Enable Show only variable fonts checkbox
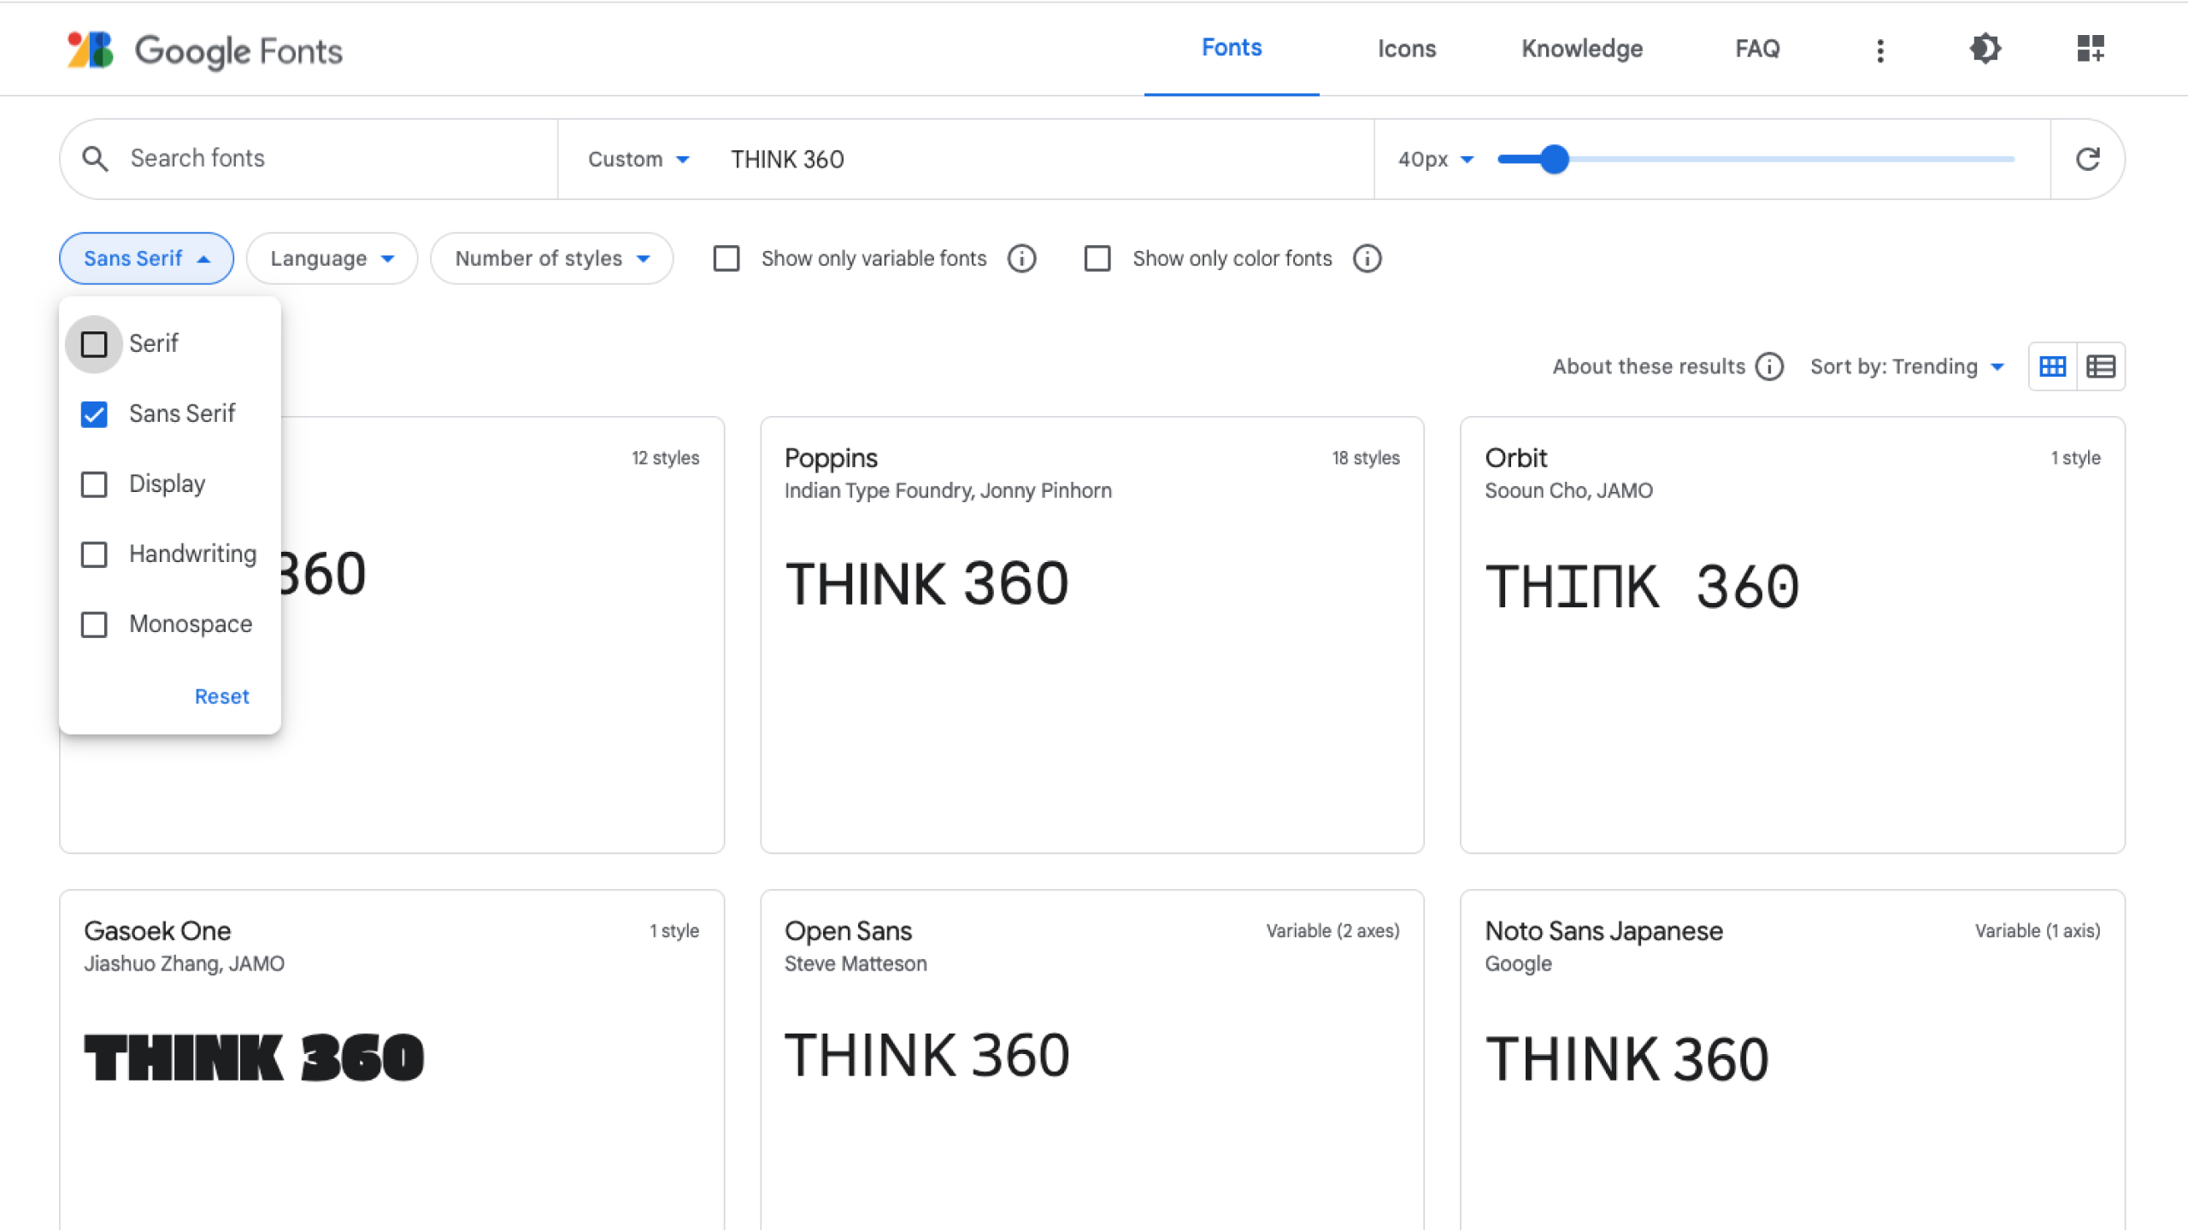 727,258
